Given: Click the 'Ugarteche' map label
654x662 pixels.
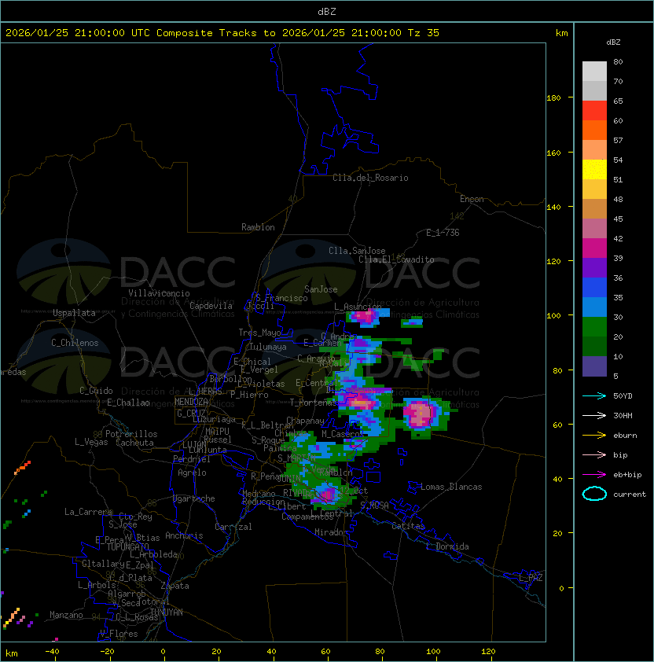Looking at the screenshot, I should coord(194,498).
